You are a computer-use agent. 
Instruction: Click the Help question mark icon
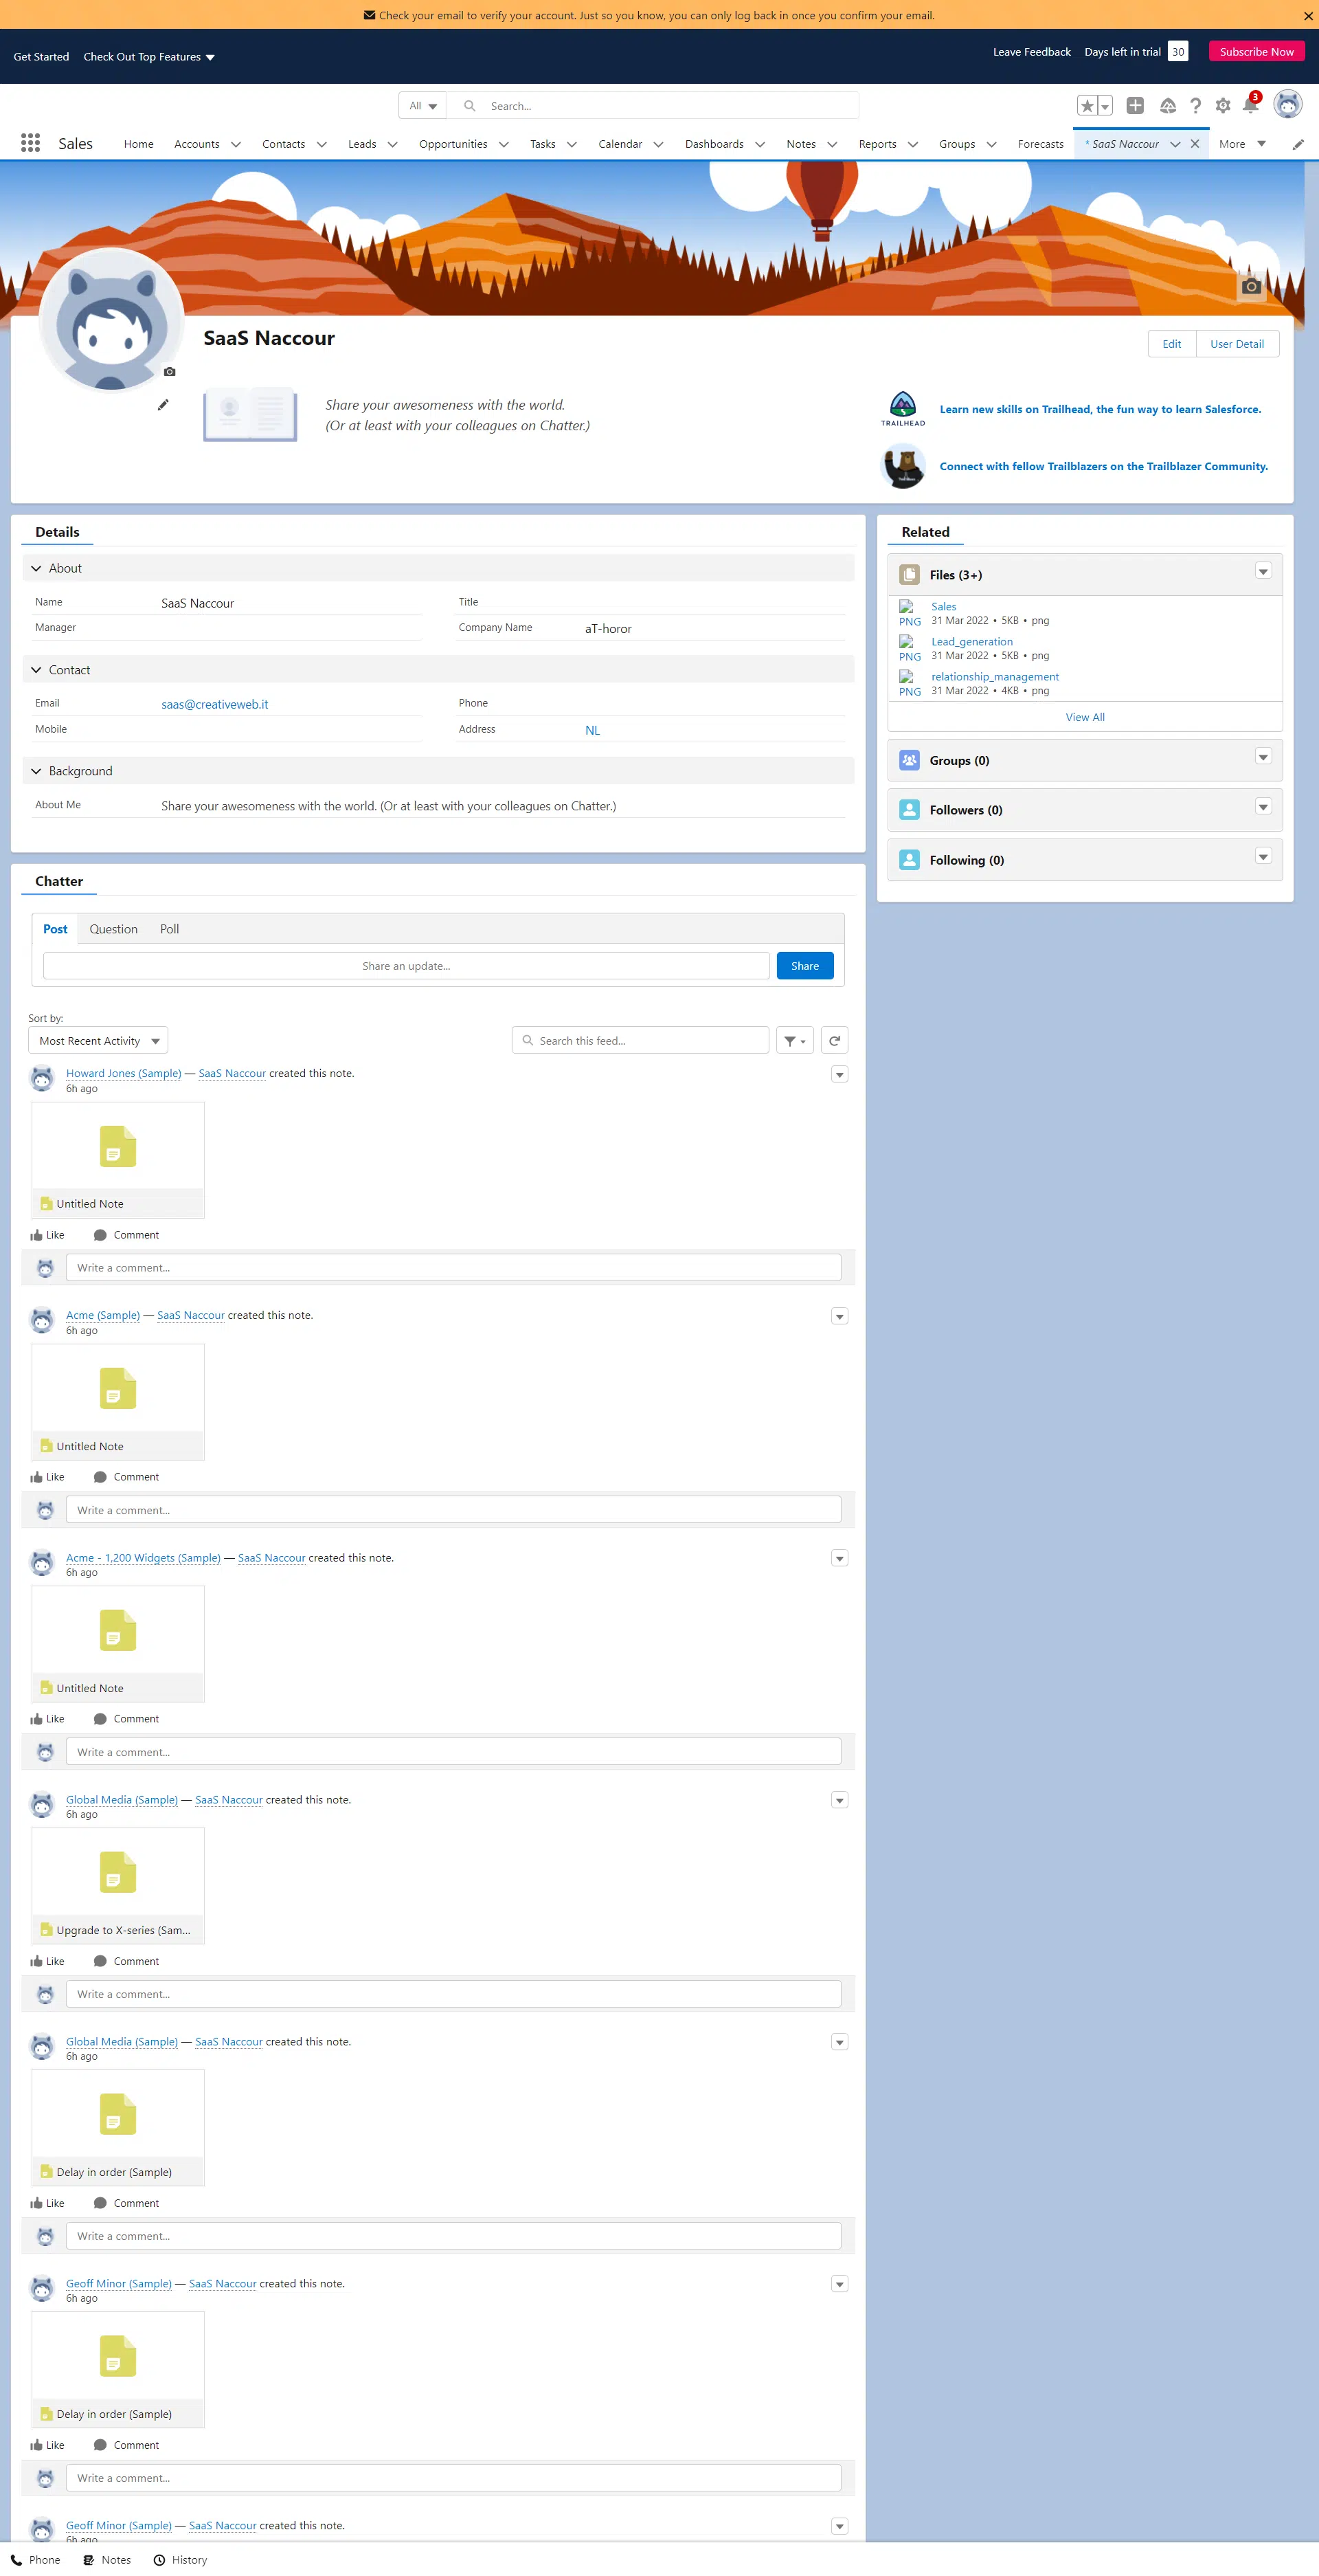(1195, 105)
